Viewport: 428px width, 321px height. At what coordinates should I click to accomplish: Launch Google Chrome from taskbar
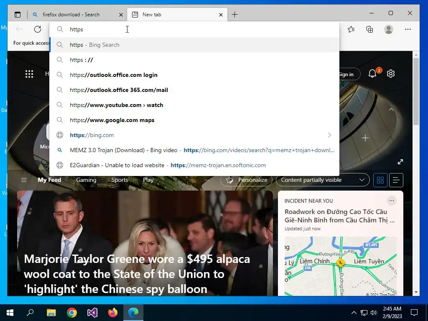pyautogui.click(x=72, y=313)
